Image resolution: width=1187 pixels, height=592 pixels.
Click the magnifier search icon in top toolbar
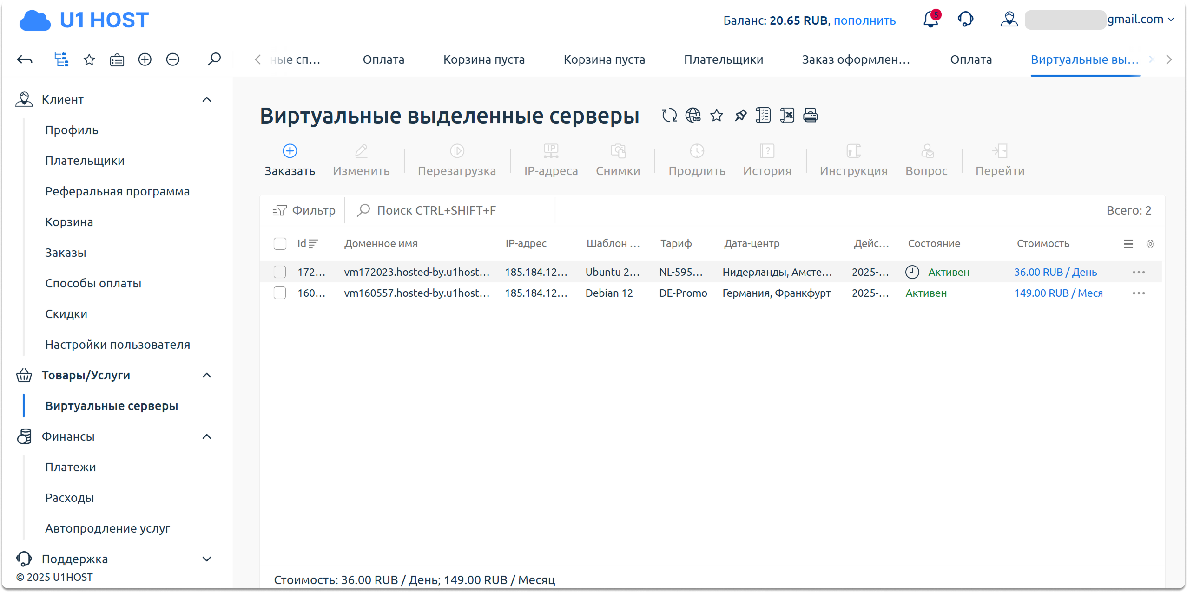tap(214, 59)
